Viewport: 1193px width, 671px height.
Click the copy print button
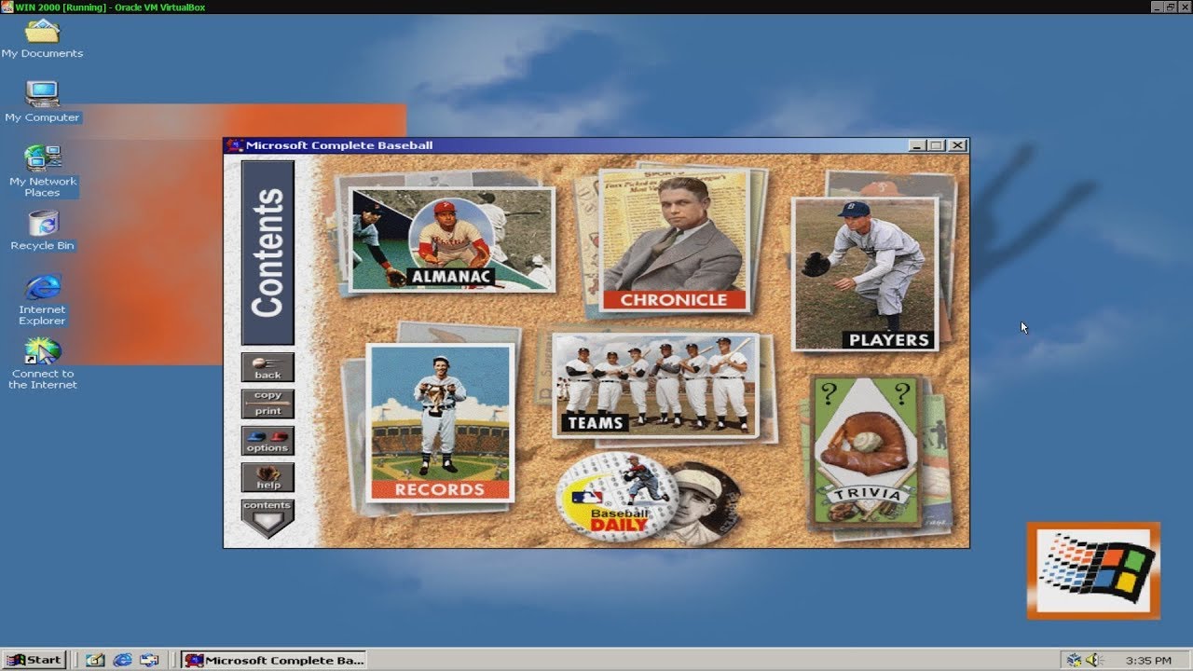[x=267, y=404]
